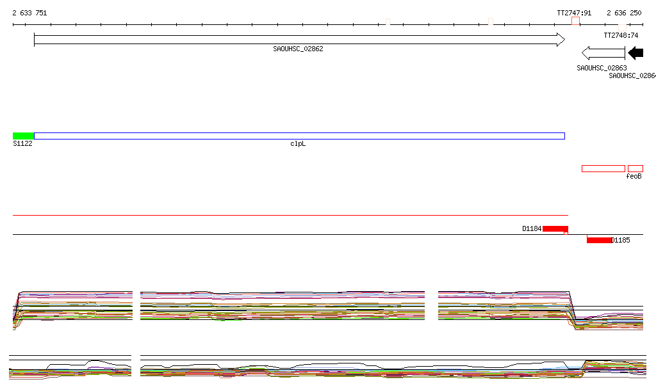
Task: Click the start coordinate 2 633 751
Action: (29, 13)
